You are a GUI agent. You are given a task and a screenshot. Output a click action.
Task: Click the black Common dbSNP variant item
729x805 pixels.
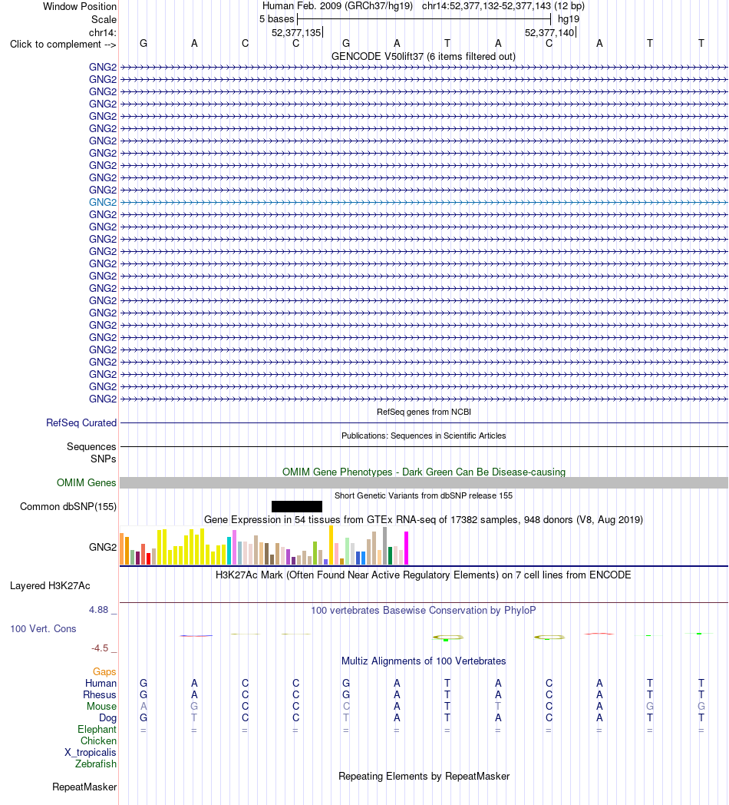click(x=296, y=506)
